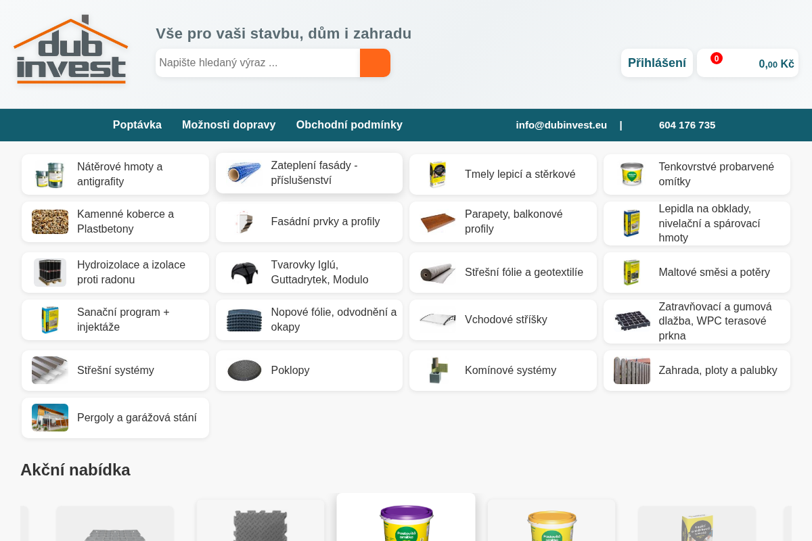Image resolution: width=812 pixels, height=541 pixels.
Task: Click the pergola photo icon for Pergoly
Action: (50, 418)
